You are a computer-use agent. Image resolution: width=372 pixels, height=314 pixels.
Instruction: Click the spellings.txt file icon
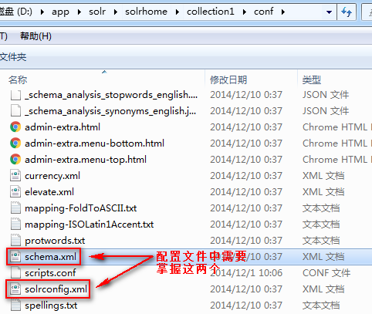15,306
